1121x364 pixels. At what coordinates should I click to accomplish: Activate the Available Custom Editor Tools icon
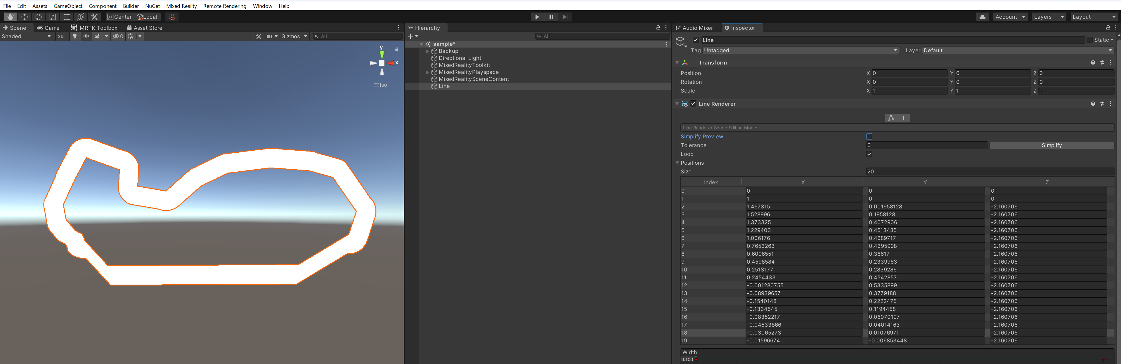[94, 17]
